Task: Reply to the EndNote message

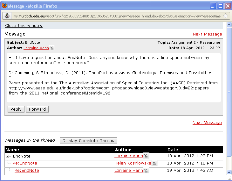Action: (x=16, y=109)
